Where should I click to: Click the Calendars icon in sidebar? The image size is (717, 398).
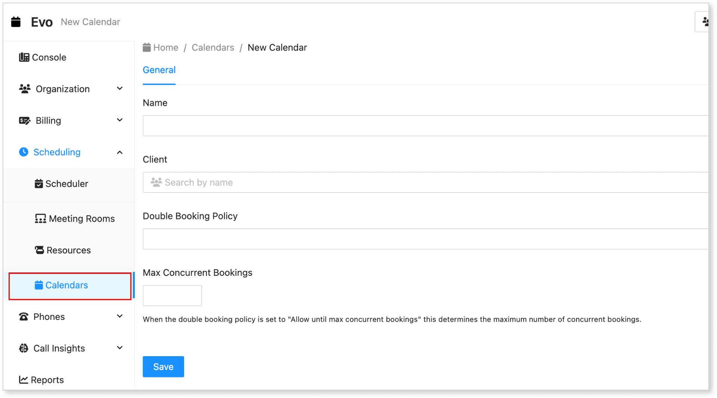[39, 285]
